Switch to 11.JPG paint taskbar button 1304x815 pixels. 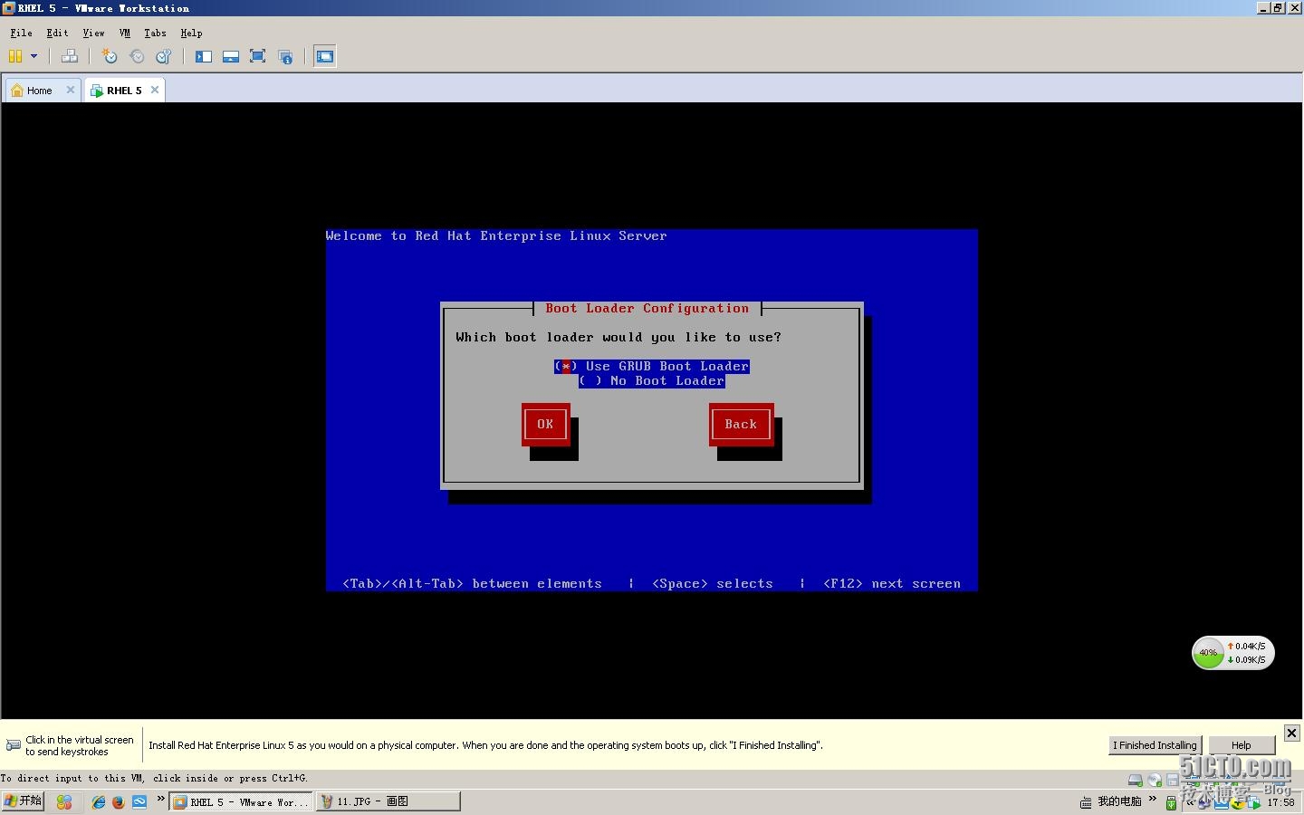(388, 801)
